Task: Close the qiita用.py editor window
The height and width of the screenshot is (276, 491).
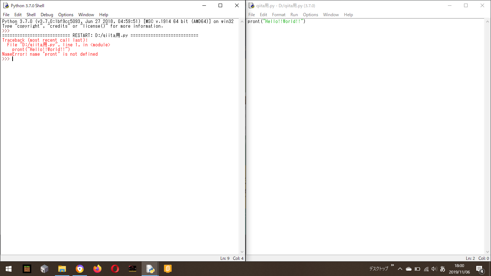Action: coord(482,5)
